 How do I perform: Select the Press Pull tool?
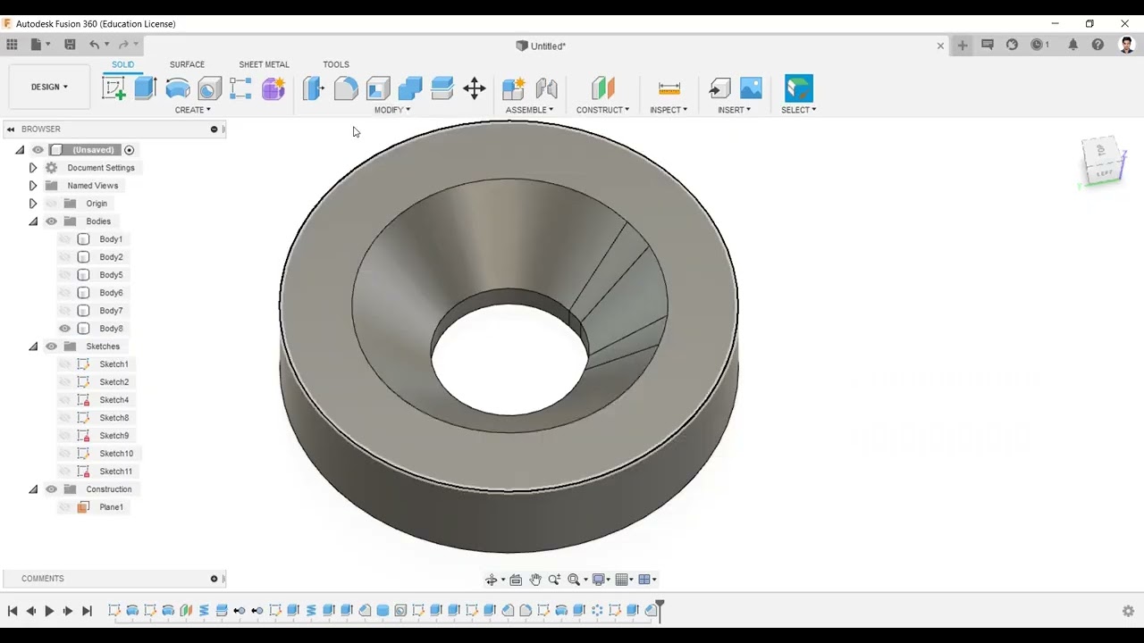coord(314,88)
